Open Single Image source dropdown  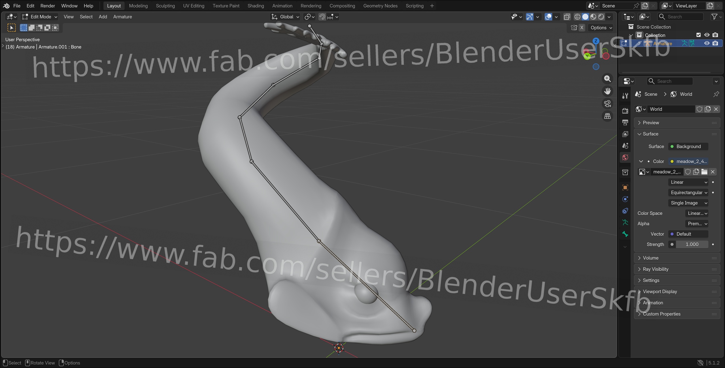[688, 203]
